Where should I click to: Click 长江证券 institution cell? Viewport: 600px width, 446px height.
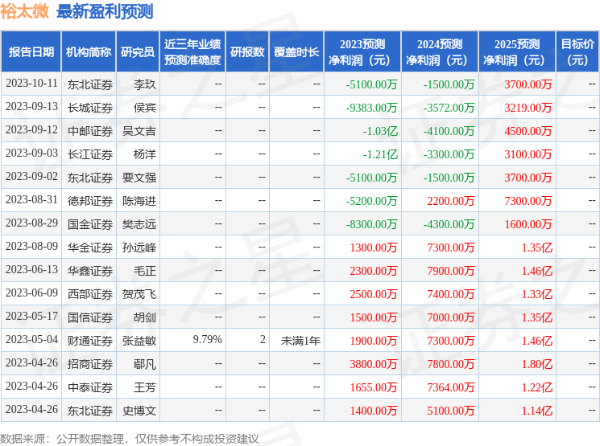90,154
